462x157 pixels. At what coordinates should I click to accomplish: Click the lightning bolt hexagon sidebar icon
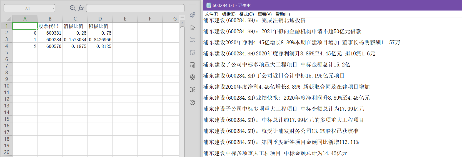[x=193, y=77]
